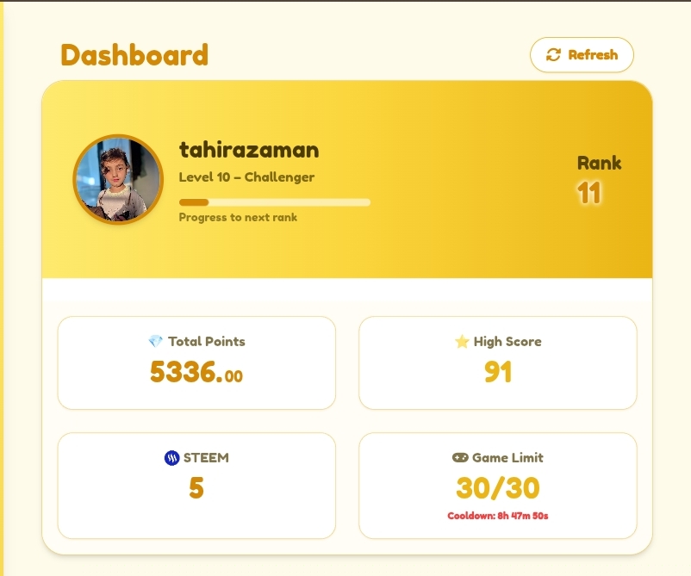Open the High Score 91 card
Viewport: 691px width, 576px height.
pyautogui.click(x=498, y=362)
